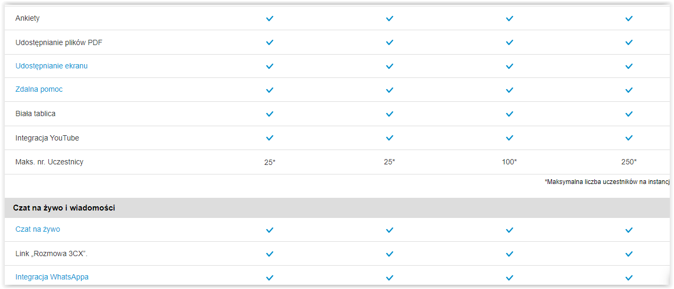The image size is (674, 289).
Task: Click third-column checkmark for Udostępnianie ekranu
Action: click(509, 66)
